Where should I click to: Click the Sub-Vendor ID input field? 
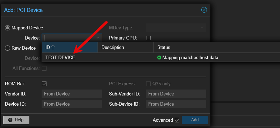(176, 94)
